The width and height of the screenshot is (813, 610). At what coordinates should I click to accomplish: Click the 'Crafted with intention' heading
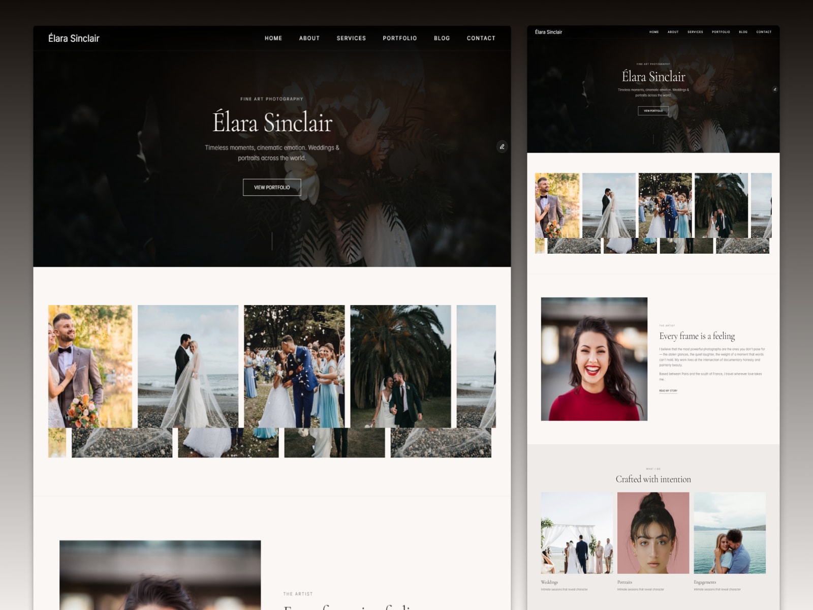tap(653, 479)
